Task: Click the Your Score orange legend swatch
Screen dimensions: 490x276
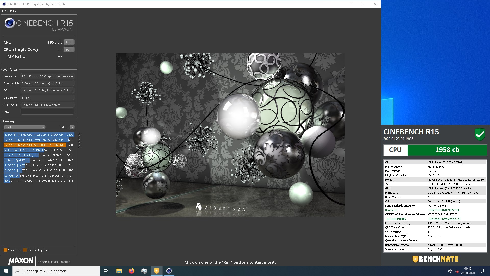Action: (5, 250)
